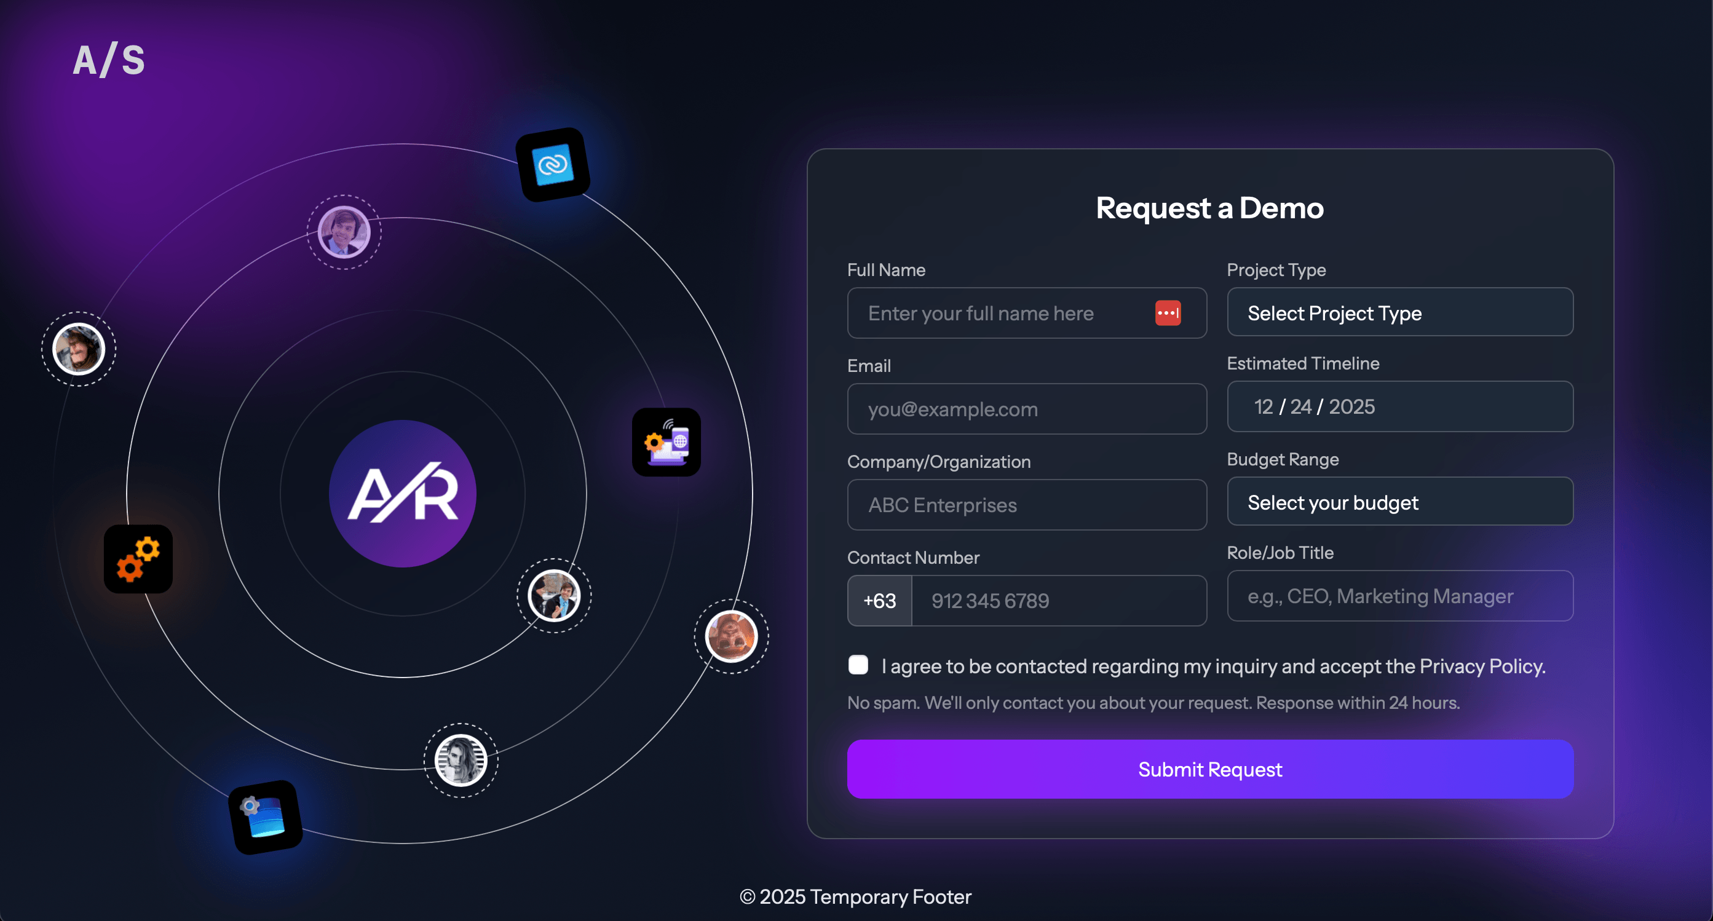The height and width of the screenshot is (921, 1713).
Task: Click the upside-down face avatar on outer orbit
Action: coord(732,636)
